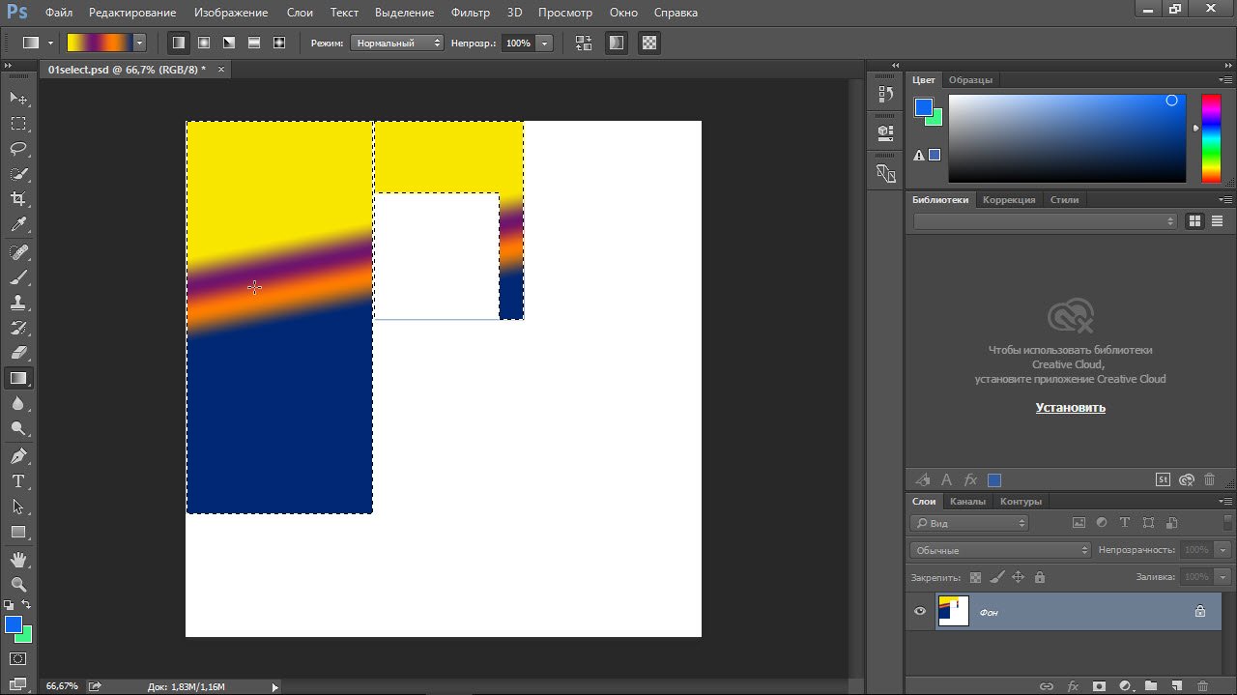The height and width of the screenshot is (695, 1237).
Task: Select the Lasso tool
Action: (x=18, y=149)
